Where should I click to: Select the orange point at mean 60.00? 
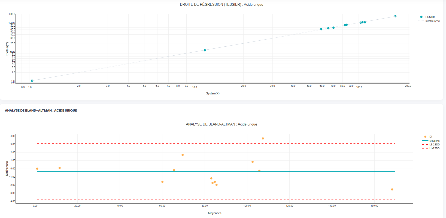coord(162,182)
